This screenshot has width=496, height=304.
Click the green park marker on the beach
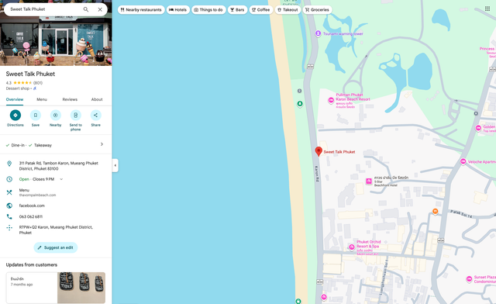click(300, 104)
